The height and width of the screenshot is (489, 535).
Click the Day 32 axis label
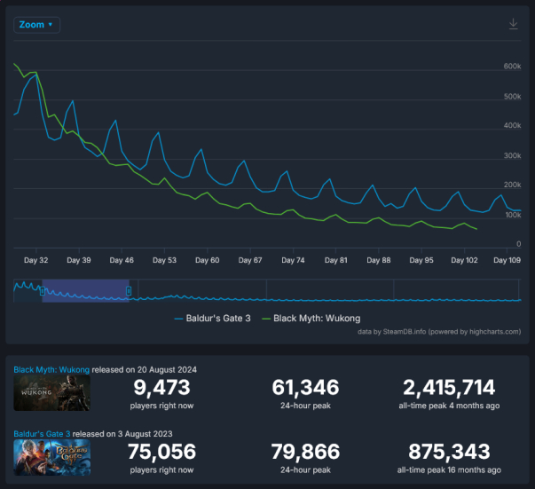pyautogui.click(x=35, y=260)
